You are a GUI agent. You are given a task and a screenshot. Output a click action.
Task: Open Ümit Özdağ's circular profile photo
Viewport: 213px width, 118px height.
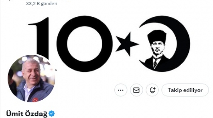tap(31, 78)
